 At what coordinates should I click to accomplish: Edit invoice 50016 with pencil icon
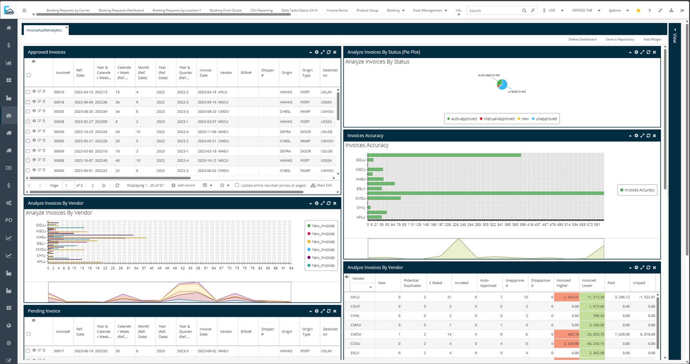(39, 91)
